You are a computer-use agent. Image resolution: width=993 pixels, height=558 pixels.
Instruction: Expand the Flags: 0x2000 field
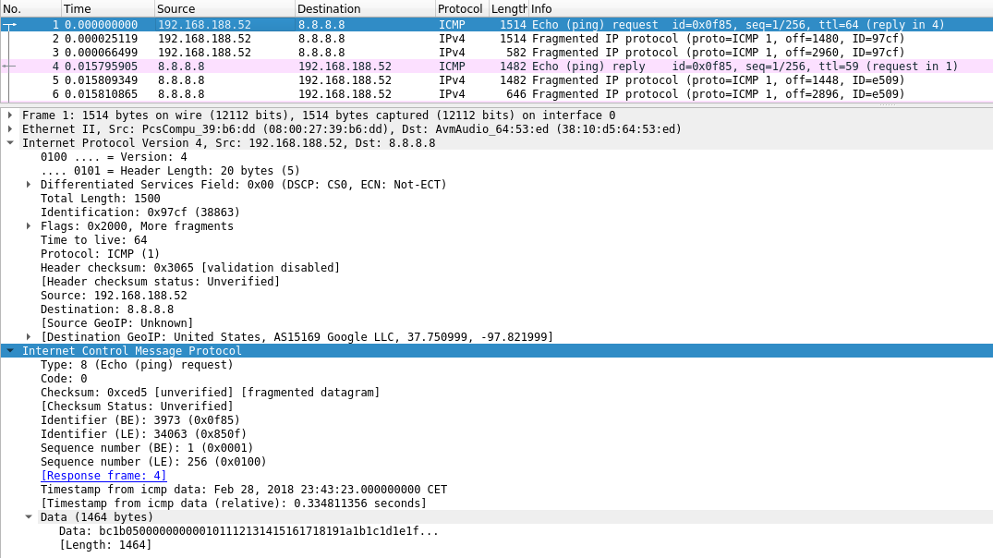29,226
